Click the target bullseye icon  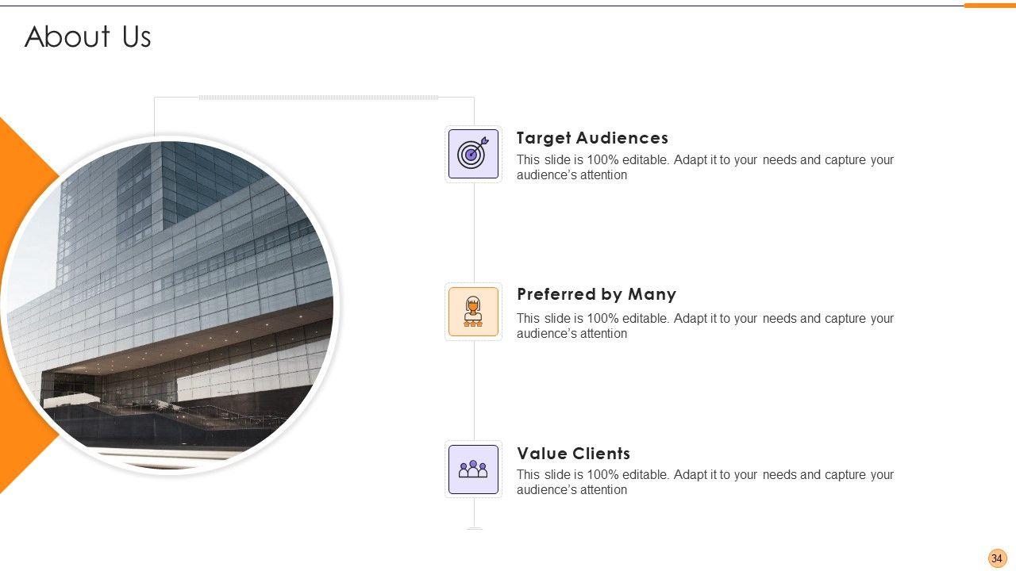[x=474, y=154]
